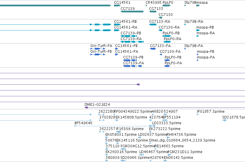Click CDS CG14561-PA
This screenshot has height=162, width=245.
point(127,52)
